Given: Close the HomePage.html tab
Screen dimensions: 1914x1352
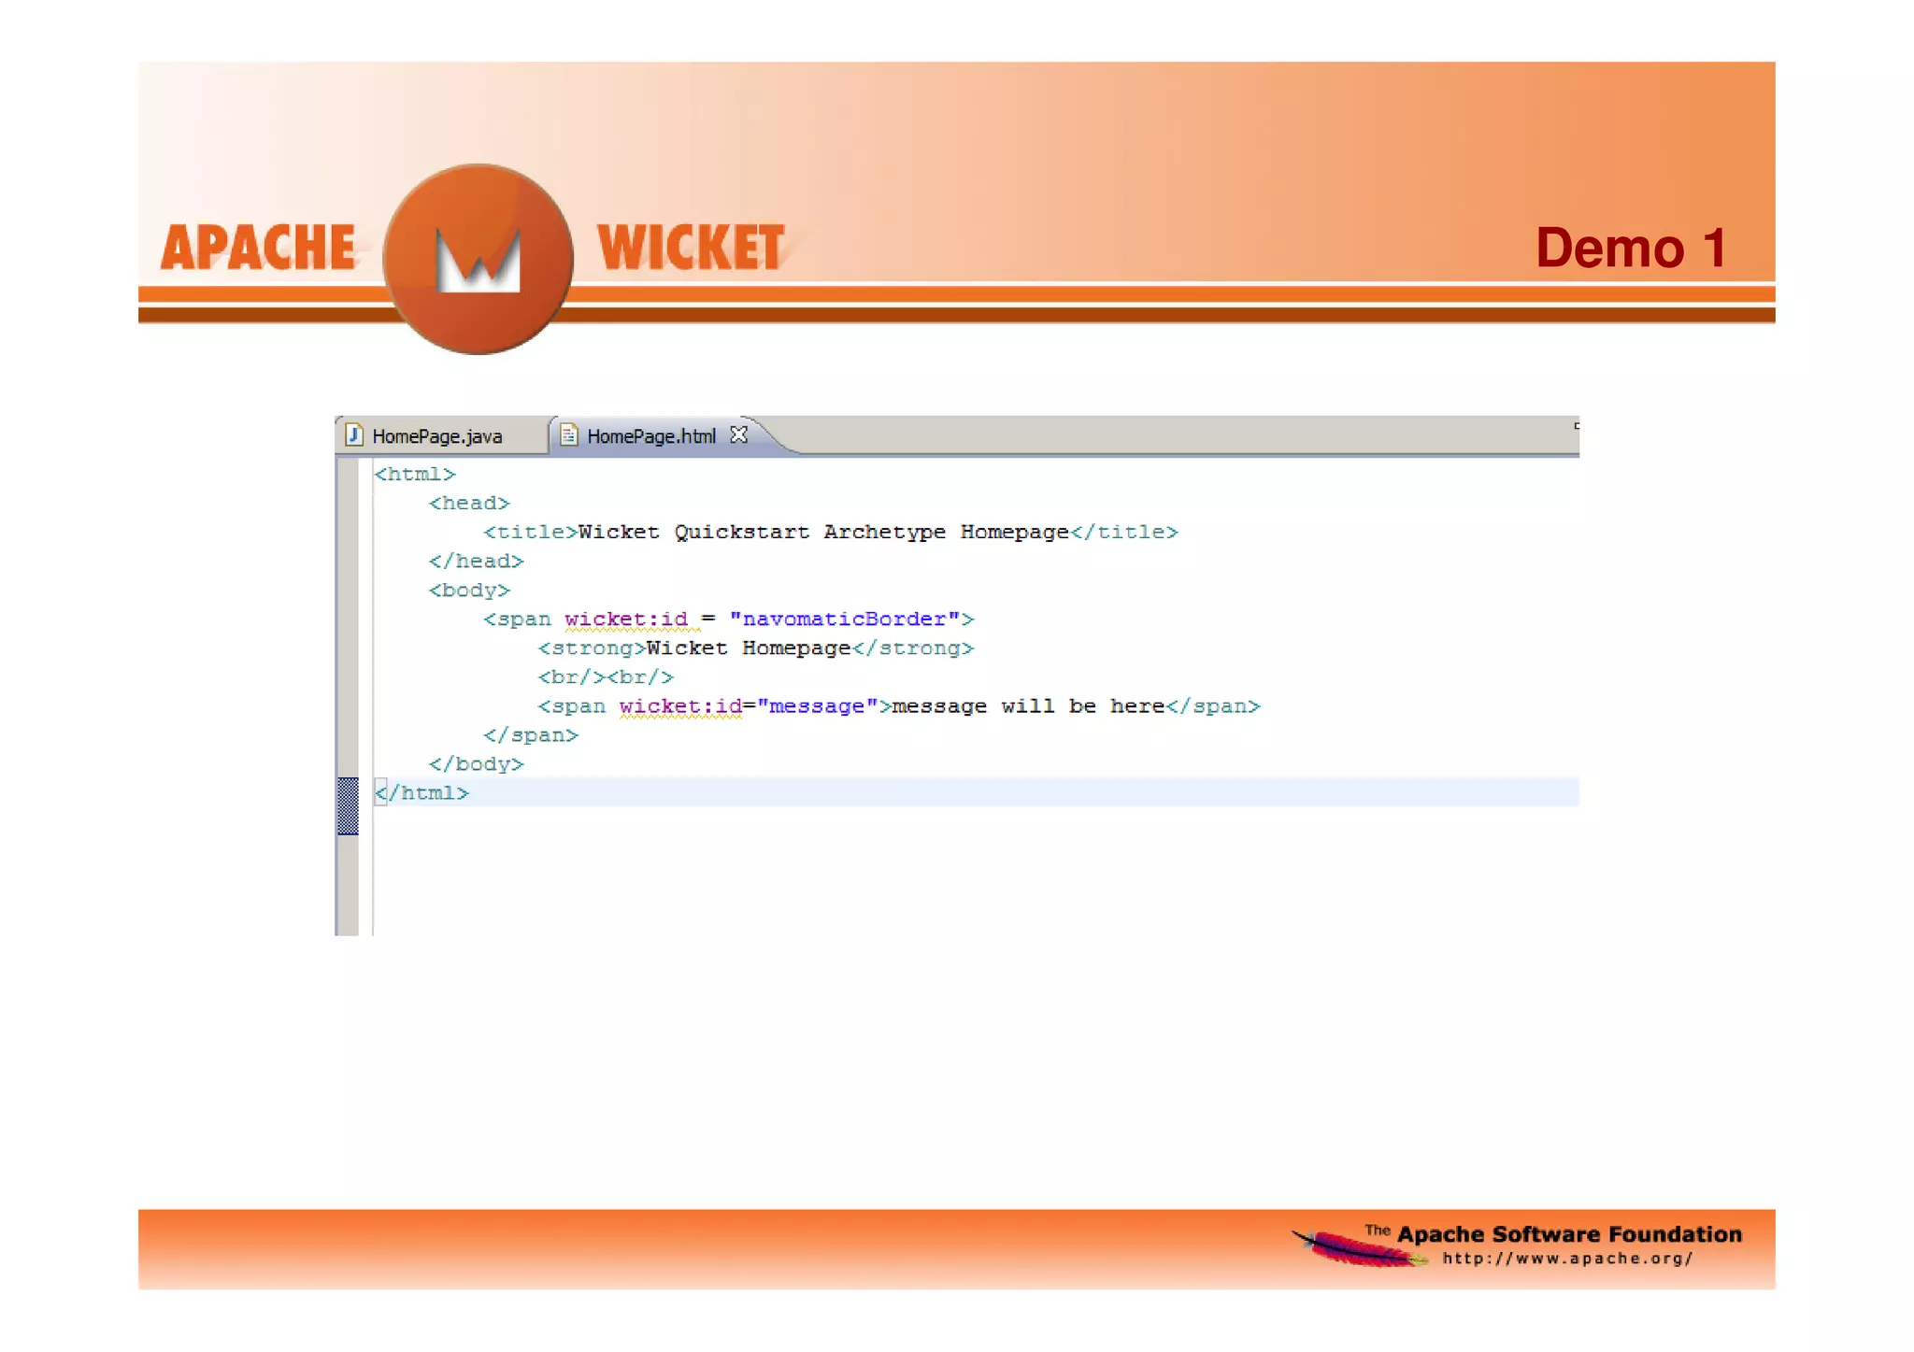Looking at the screenshot, I should pyautogui.click(x=739, y=435).
